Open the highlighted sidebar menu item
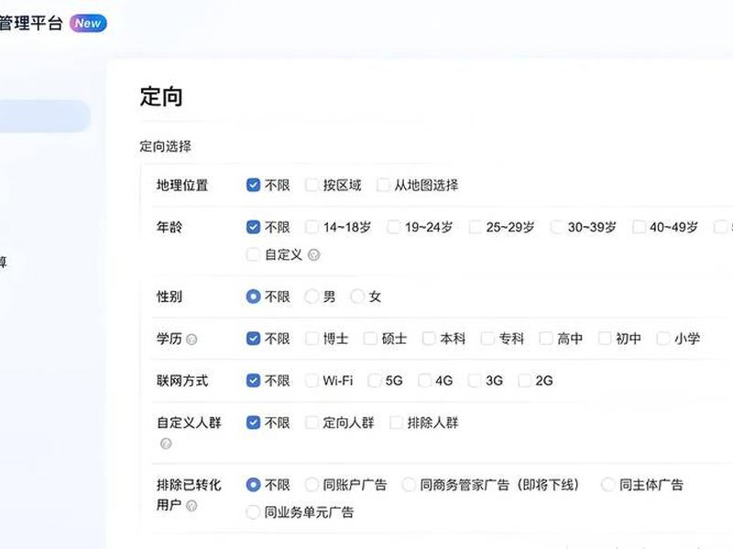This screenshot has width=733, height=549. [x=44, y=116]
